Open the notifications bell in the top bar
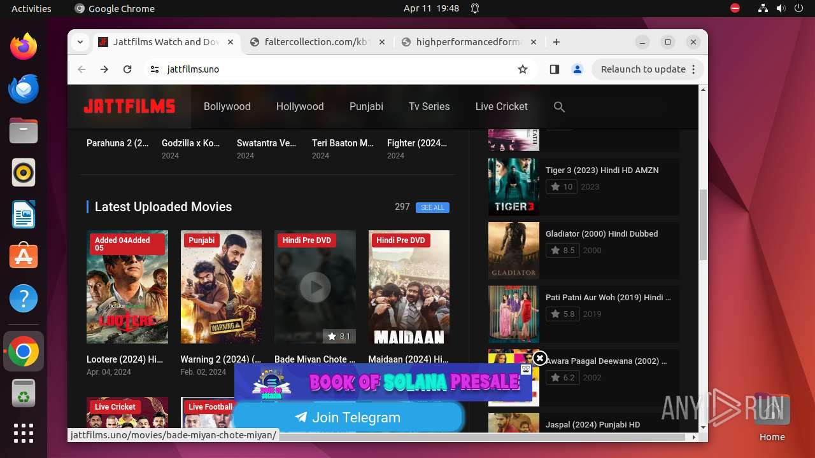 tap(475, 8)
